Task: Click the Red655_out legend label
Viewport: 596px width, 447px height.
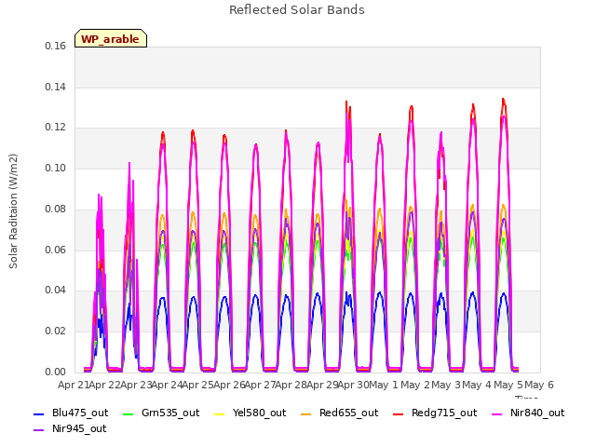Action: tap(348, 413)
